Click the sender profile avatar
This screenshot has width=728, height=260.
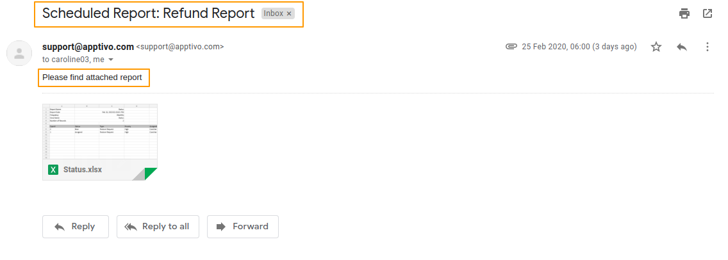(19, 53)
